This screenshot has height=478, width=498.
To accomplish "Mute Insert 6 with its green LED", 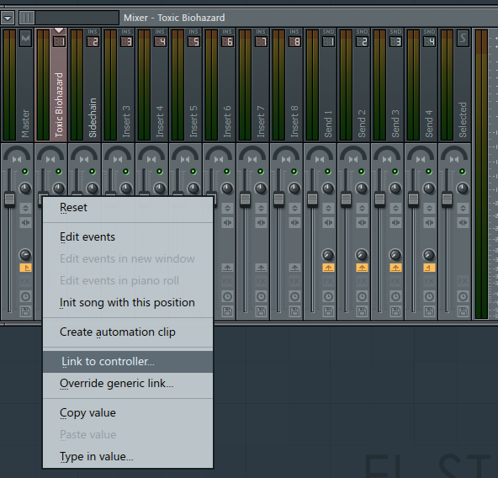I will point(227,172).
